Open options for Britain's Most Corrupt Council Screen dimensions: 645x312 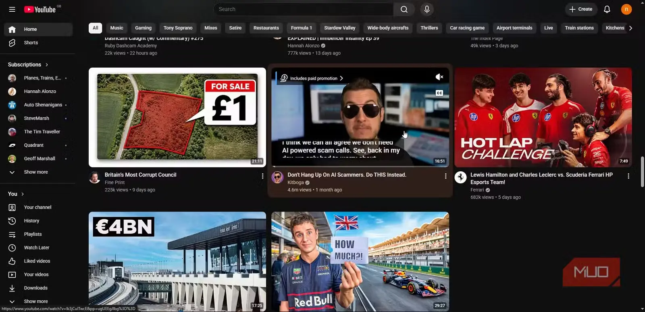pos(262,176)
